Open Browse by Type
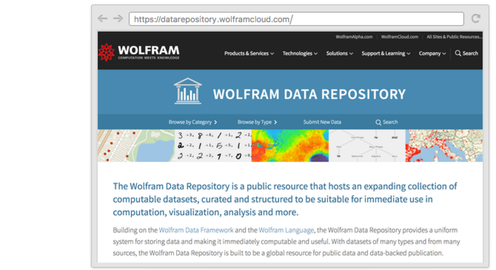 (257, 122)
